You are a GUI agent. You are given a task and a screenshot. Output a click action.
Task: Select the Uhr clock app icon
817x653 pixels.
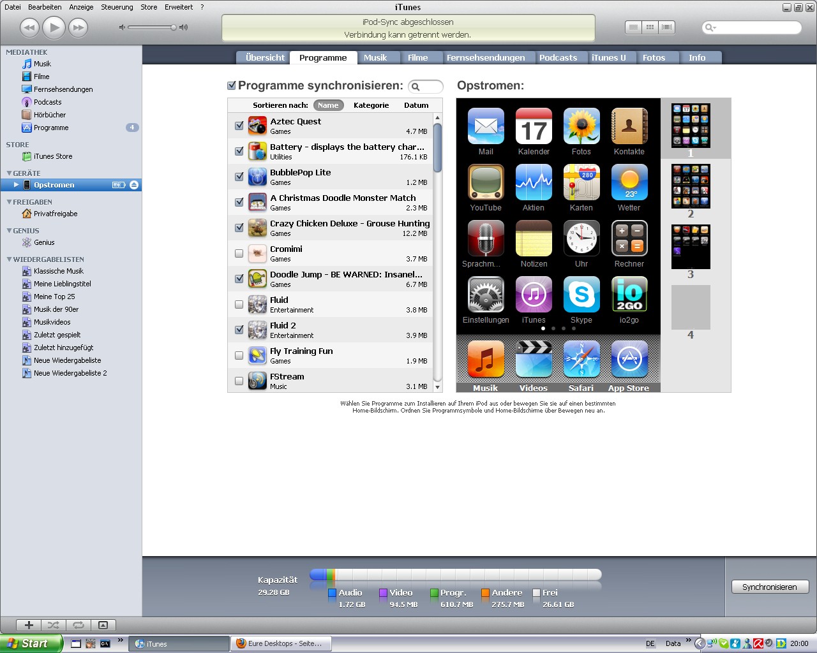click(581, 238)
